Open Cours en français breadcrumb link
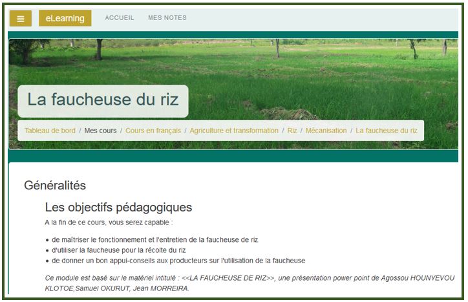This screenshot has width=468, height=302. [x=153, y=131]
